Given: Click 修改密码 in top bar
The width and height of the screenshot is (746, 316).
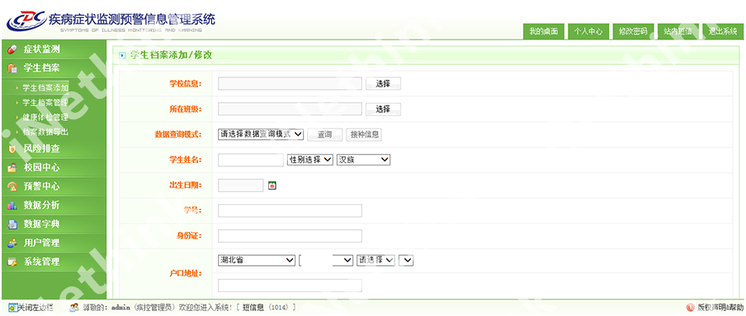Looking at the screenshot, I should pyautogui.click(x=633, y=31).
